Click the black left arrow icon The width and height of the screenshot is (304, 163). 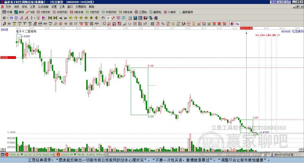(x=61, y=18)
